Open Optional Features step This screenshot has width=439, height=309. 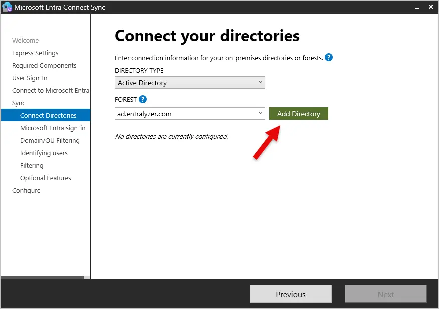tap(46, 178)
